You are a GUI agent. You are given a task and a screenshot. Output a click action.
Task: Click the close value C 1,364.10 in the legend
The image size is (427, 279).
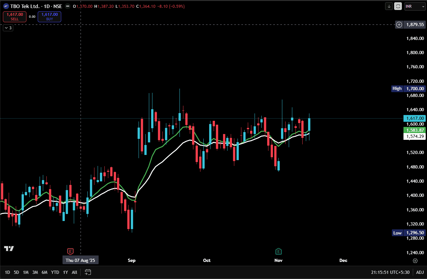[x=146, y=6]
